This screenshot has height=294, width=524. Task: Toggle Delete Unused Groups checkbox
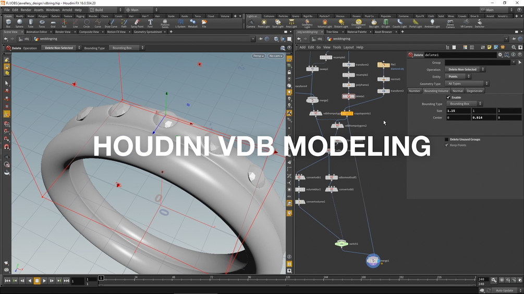446,139
